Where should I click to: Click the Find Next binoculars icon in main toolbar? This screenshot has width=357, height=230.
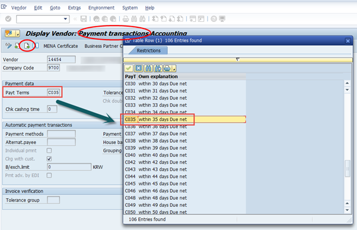[142, 19]
